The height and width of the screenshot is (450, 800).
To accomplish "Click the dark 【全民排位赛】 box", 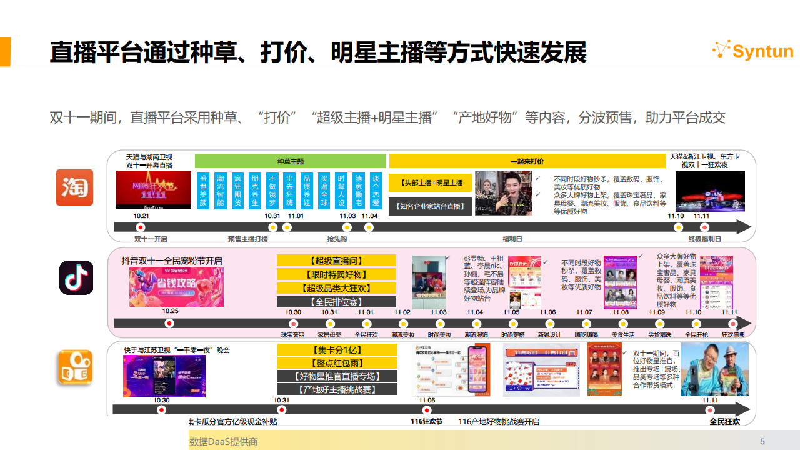I will (x=336, y=302).
